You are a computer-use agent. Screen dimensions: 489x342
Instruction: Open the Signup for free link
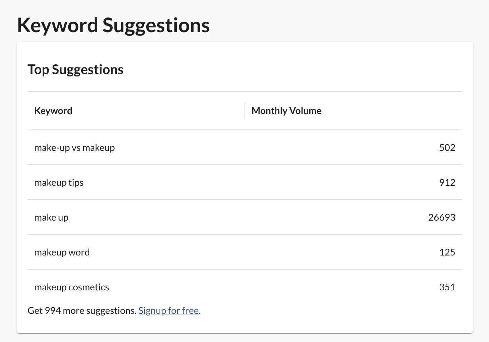(168, 311)
